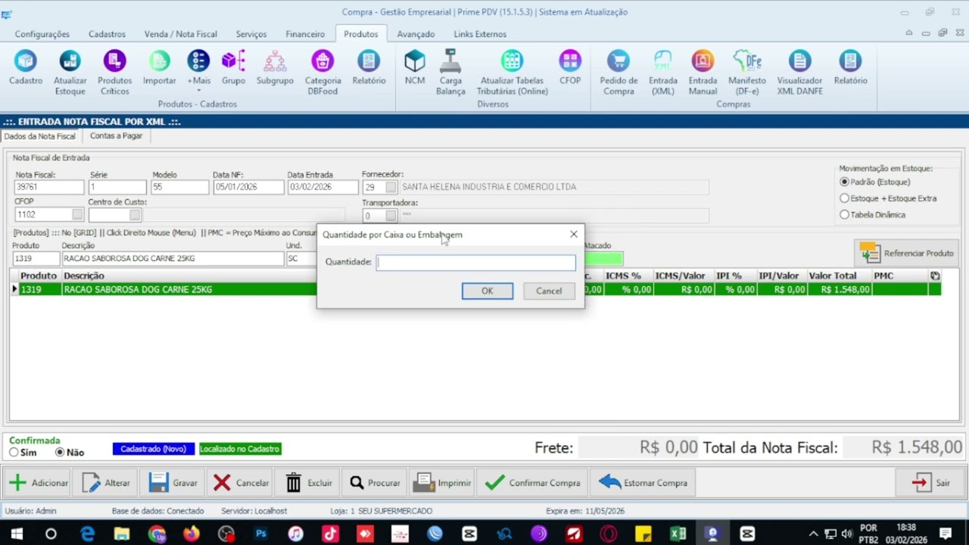This screenshot has height=545, width=969.
Task: Open the Configurações menu tab
Action: click(x=42, y=34)
